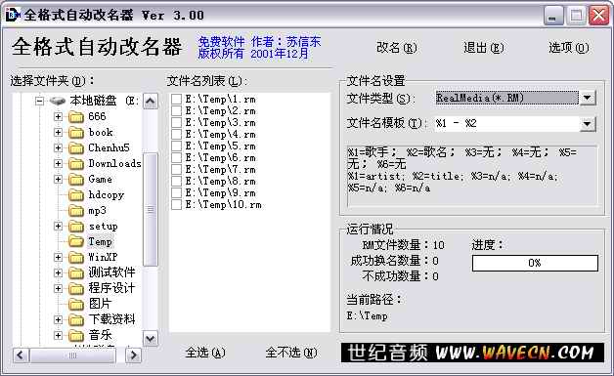Click the horizontal scrollbar thumb under folder tree

click(x=72, y=355)
